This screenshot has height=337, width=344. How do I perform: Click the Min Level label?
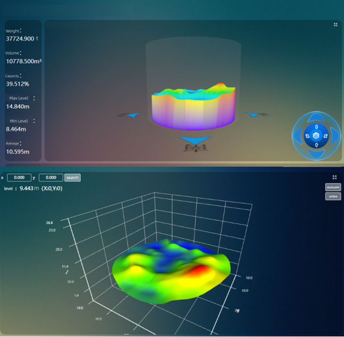19,121
